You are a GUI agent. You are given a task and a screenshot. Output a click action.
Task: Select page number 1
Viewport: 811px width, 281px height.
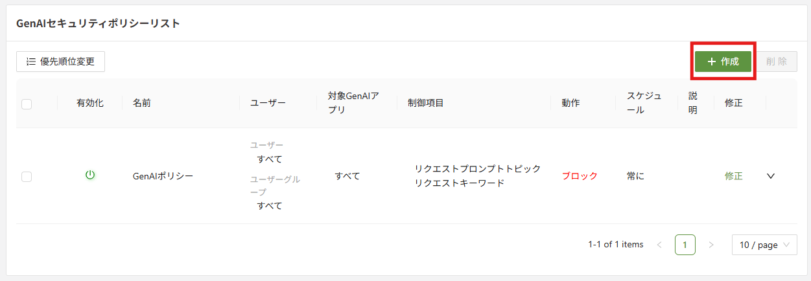685,245
